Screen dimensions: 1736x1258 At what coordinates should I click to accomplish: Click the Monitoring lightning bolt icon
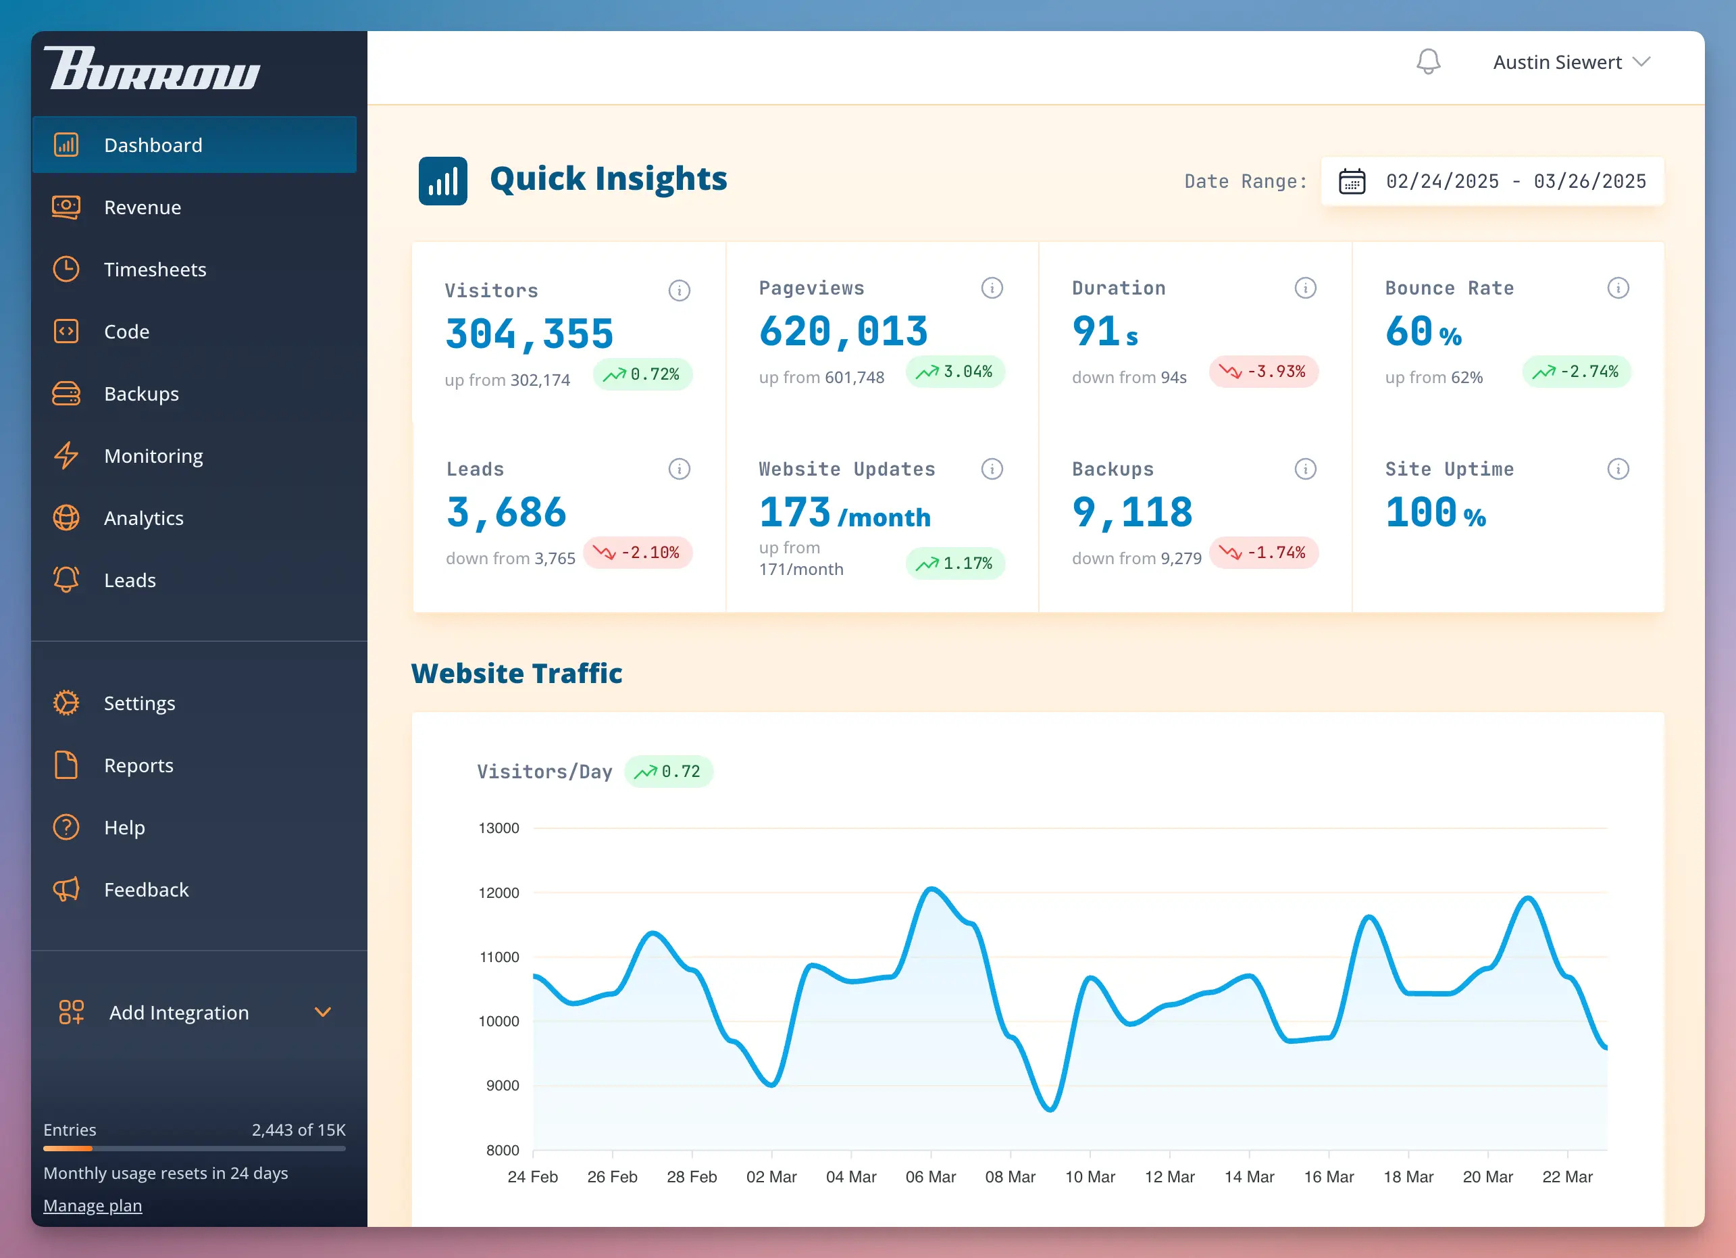click(x=66, y=455)
